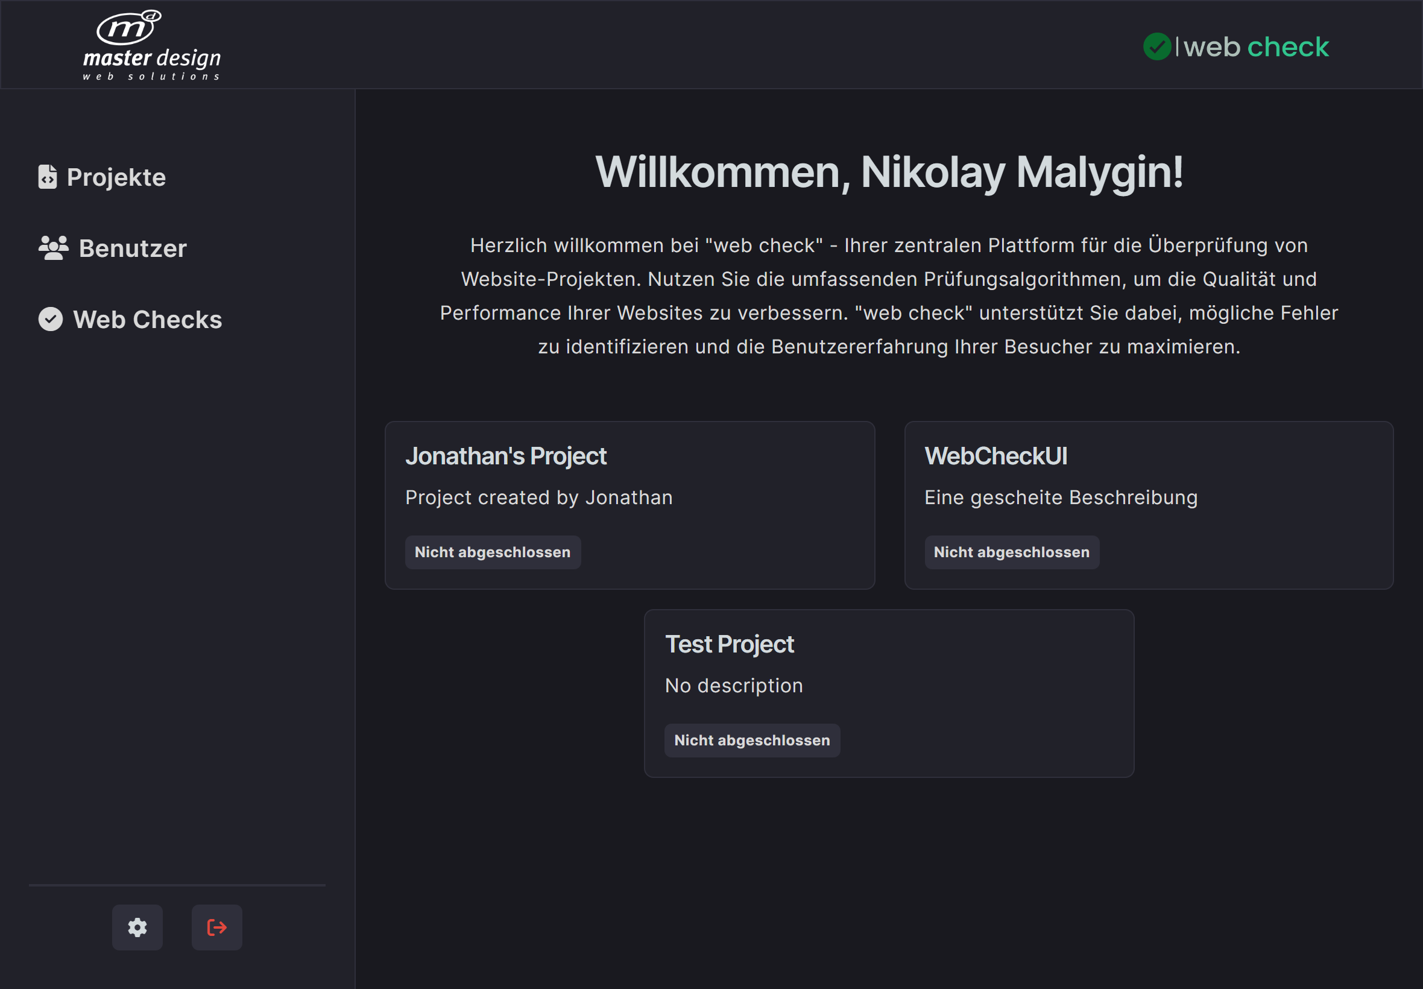Open the Projekte menu item
Viewport: 1423px width, 989px height.
pos(116,177)
